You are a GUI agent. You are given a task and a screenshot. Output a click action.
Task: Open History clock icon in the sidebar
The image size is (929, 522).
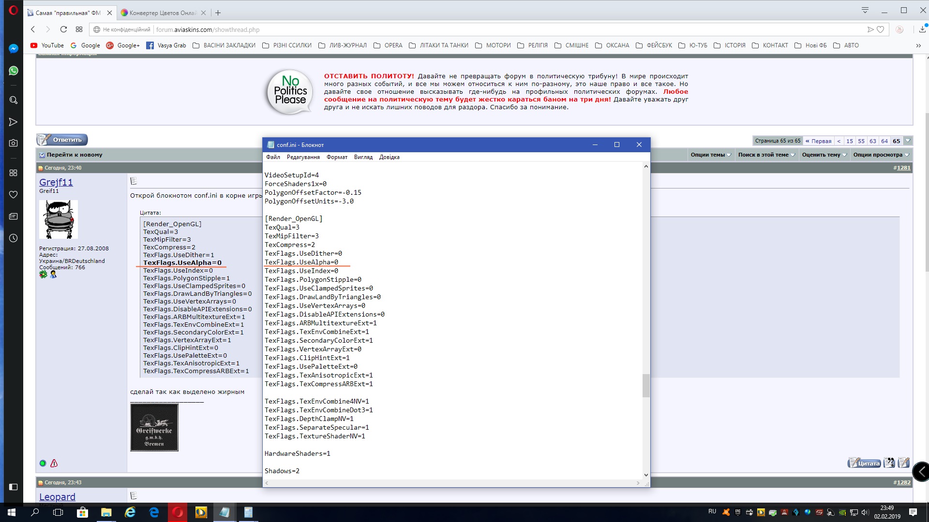coord(14,238)
